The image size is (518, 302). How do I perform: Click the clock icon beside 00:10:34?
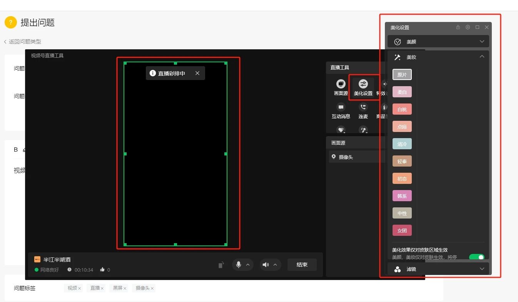[69, 270]
